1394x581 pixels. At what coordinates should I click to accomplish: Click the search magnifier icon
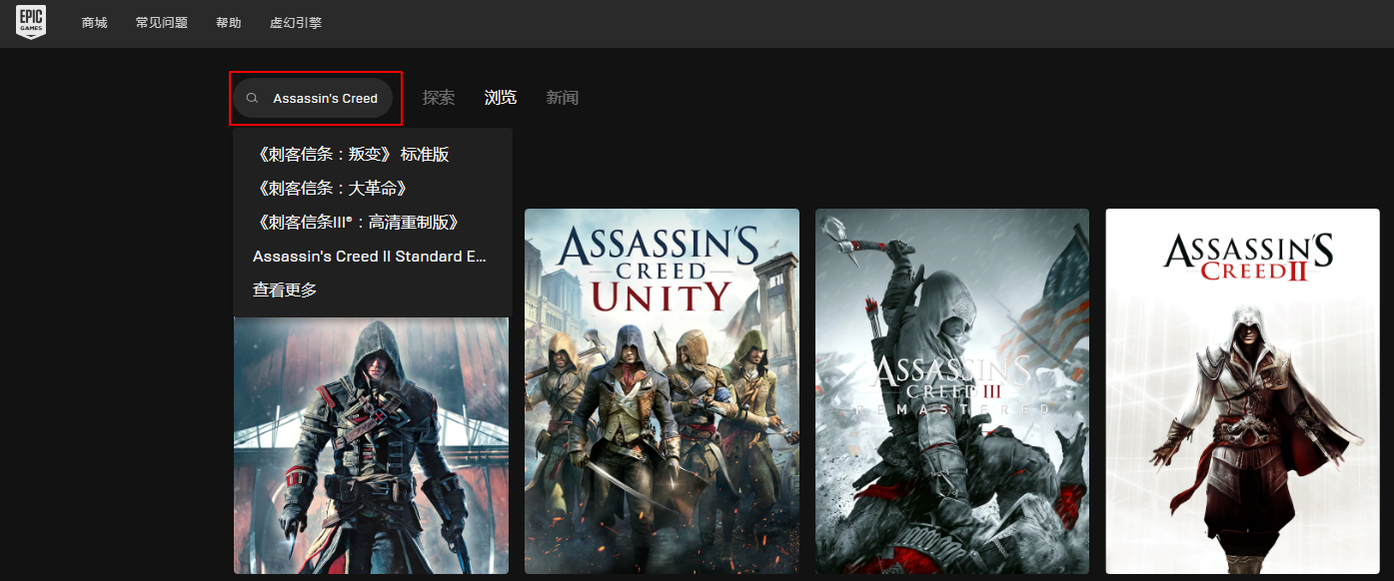(253, 98)
